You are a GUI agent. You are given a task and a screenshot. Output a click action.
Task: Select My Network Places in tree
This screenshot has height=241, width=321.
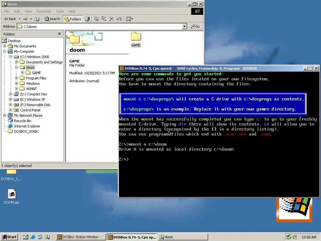(28, 115)
